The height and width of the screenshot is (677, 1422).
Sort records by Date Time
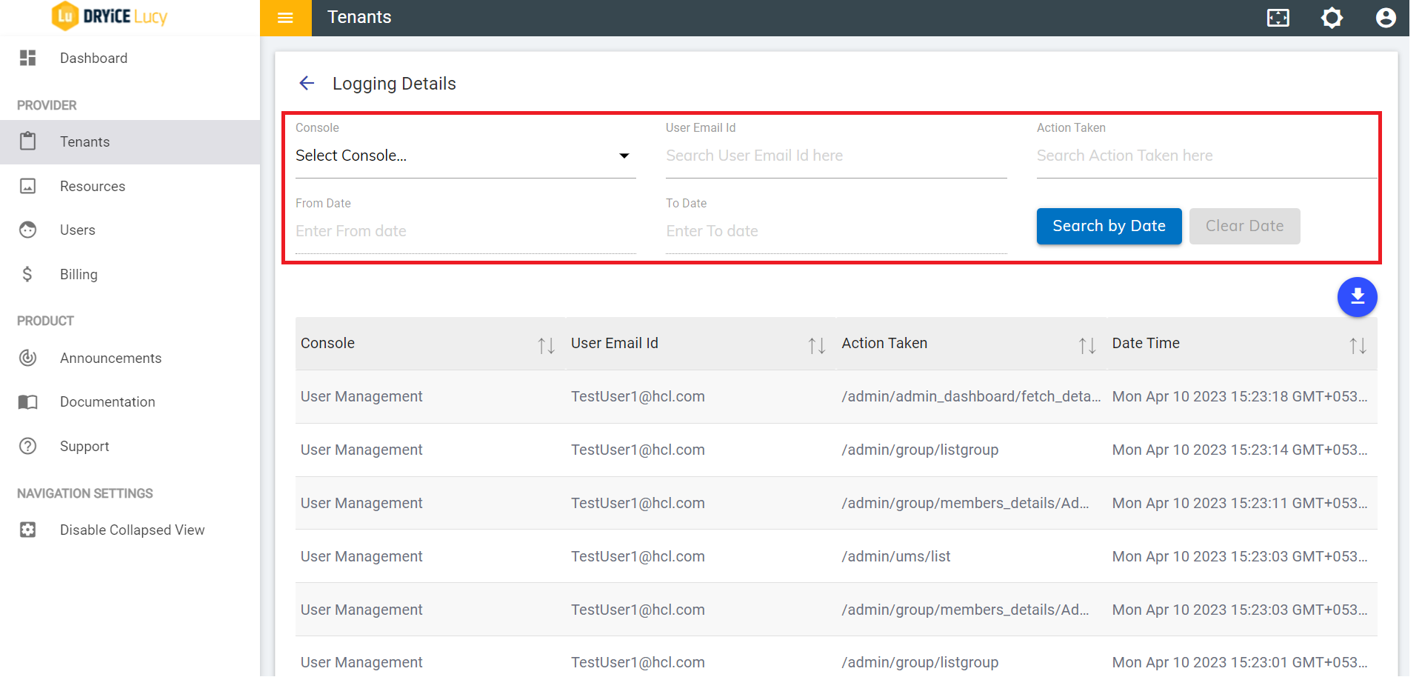(x=1357, y=344)
